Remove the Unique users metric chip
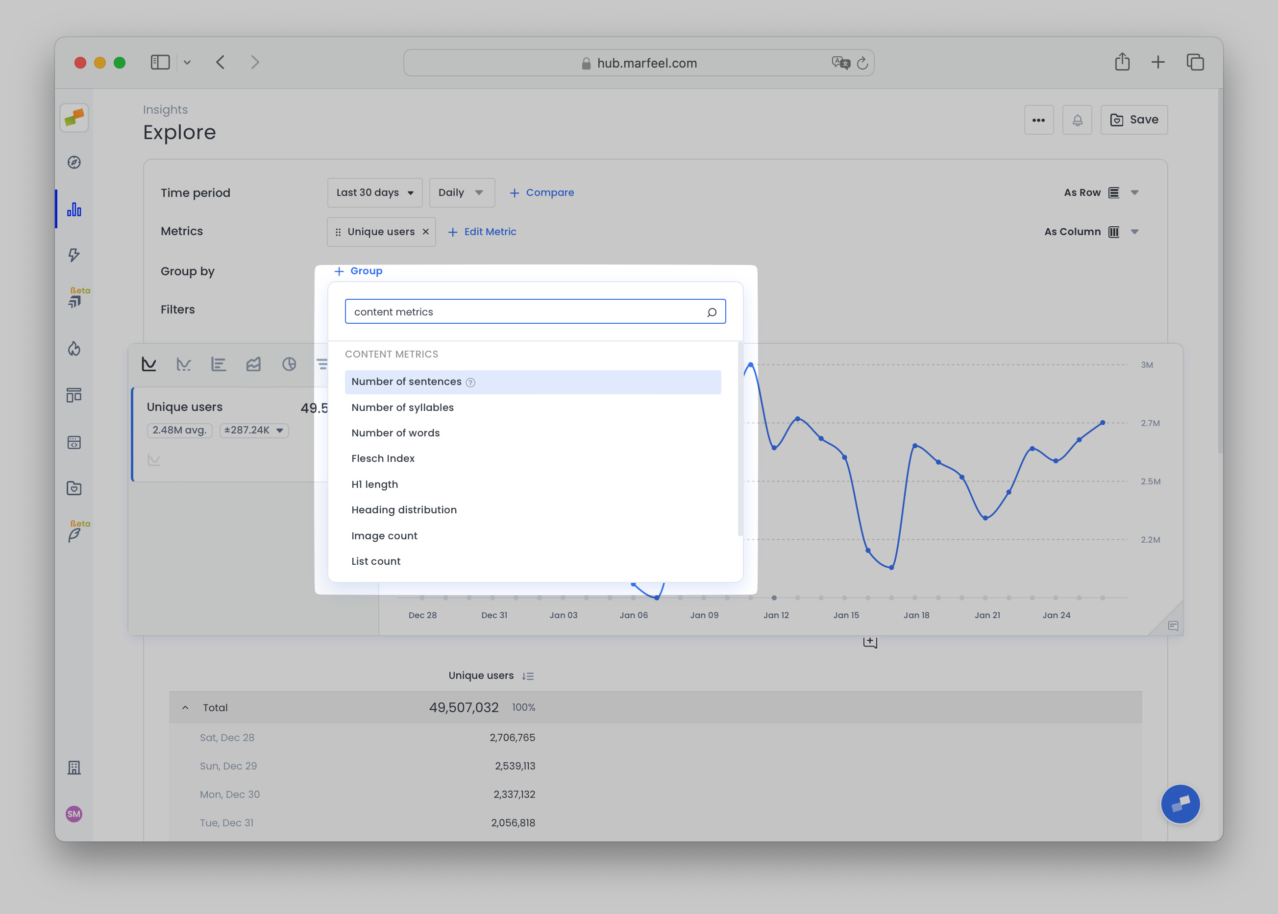 [x=426, y=231]
